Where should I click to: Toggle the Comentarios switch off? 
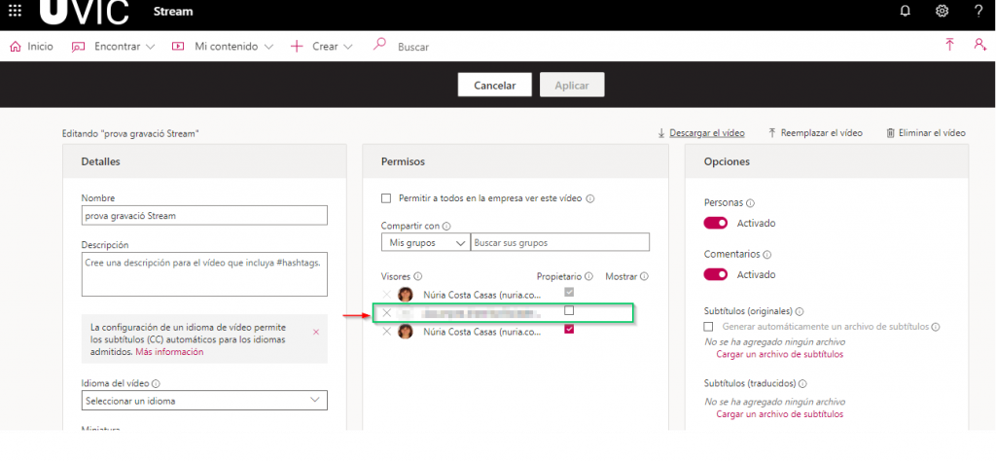(716, 274)
